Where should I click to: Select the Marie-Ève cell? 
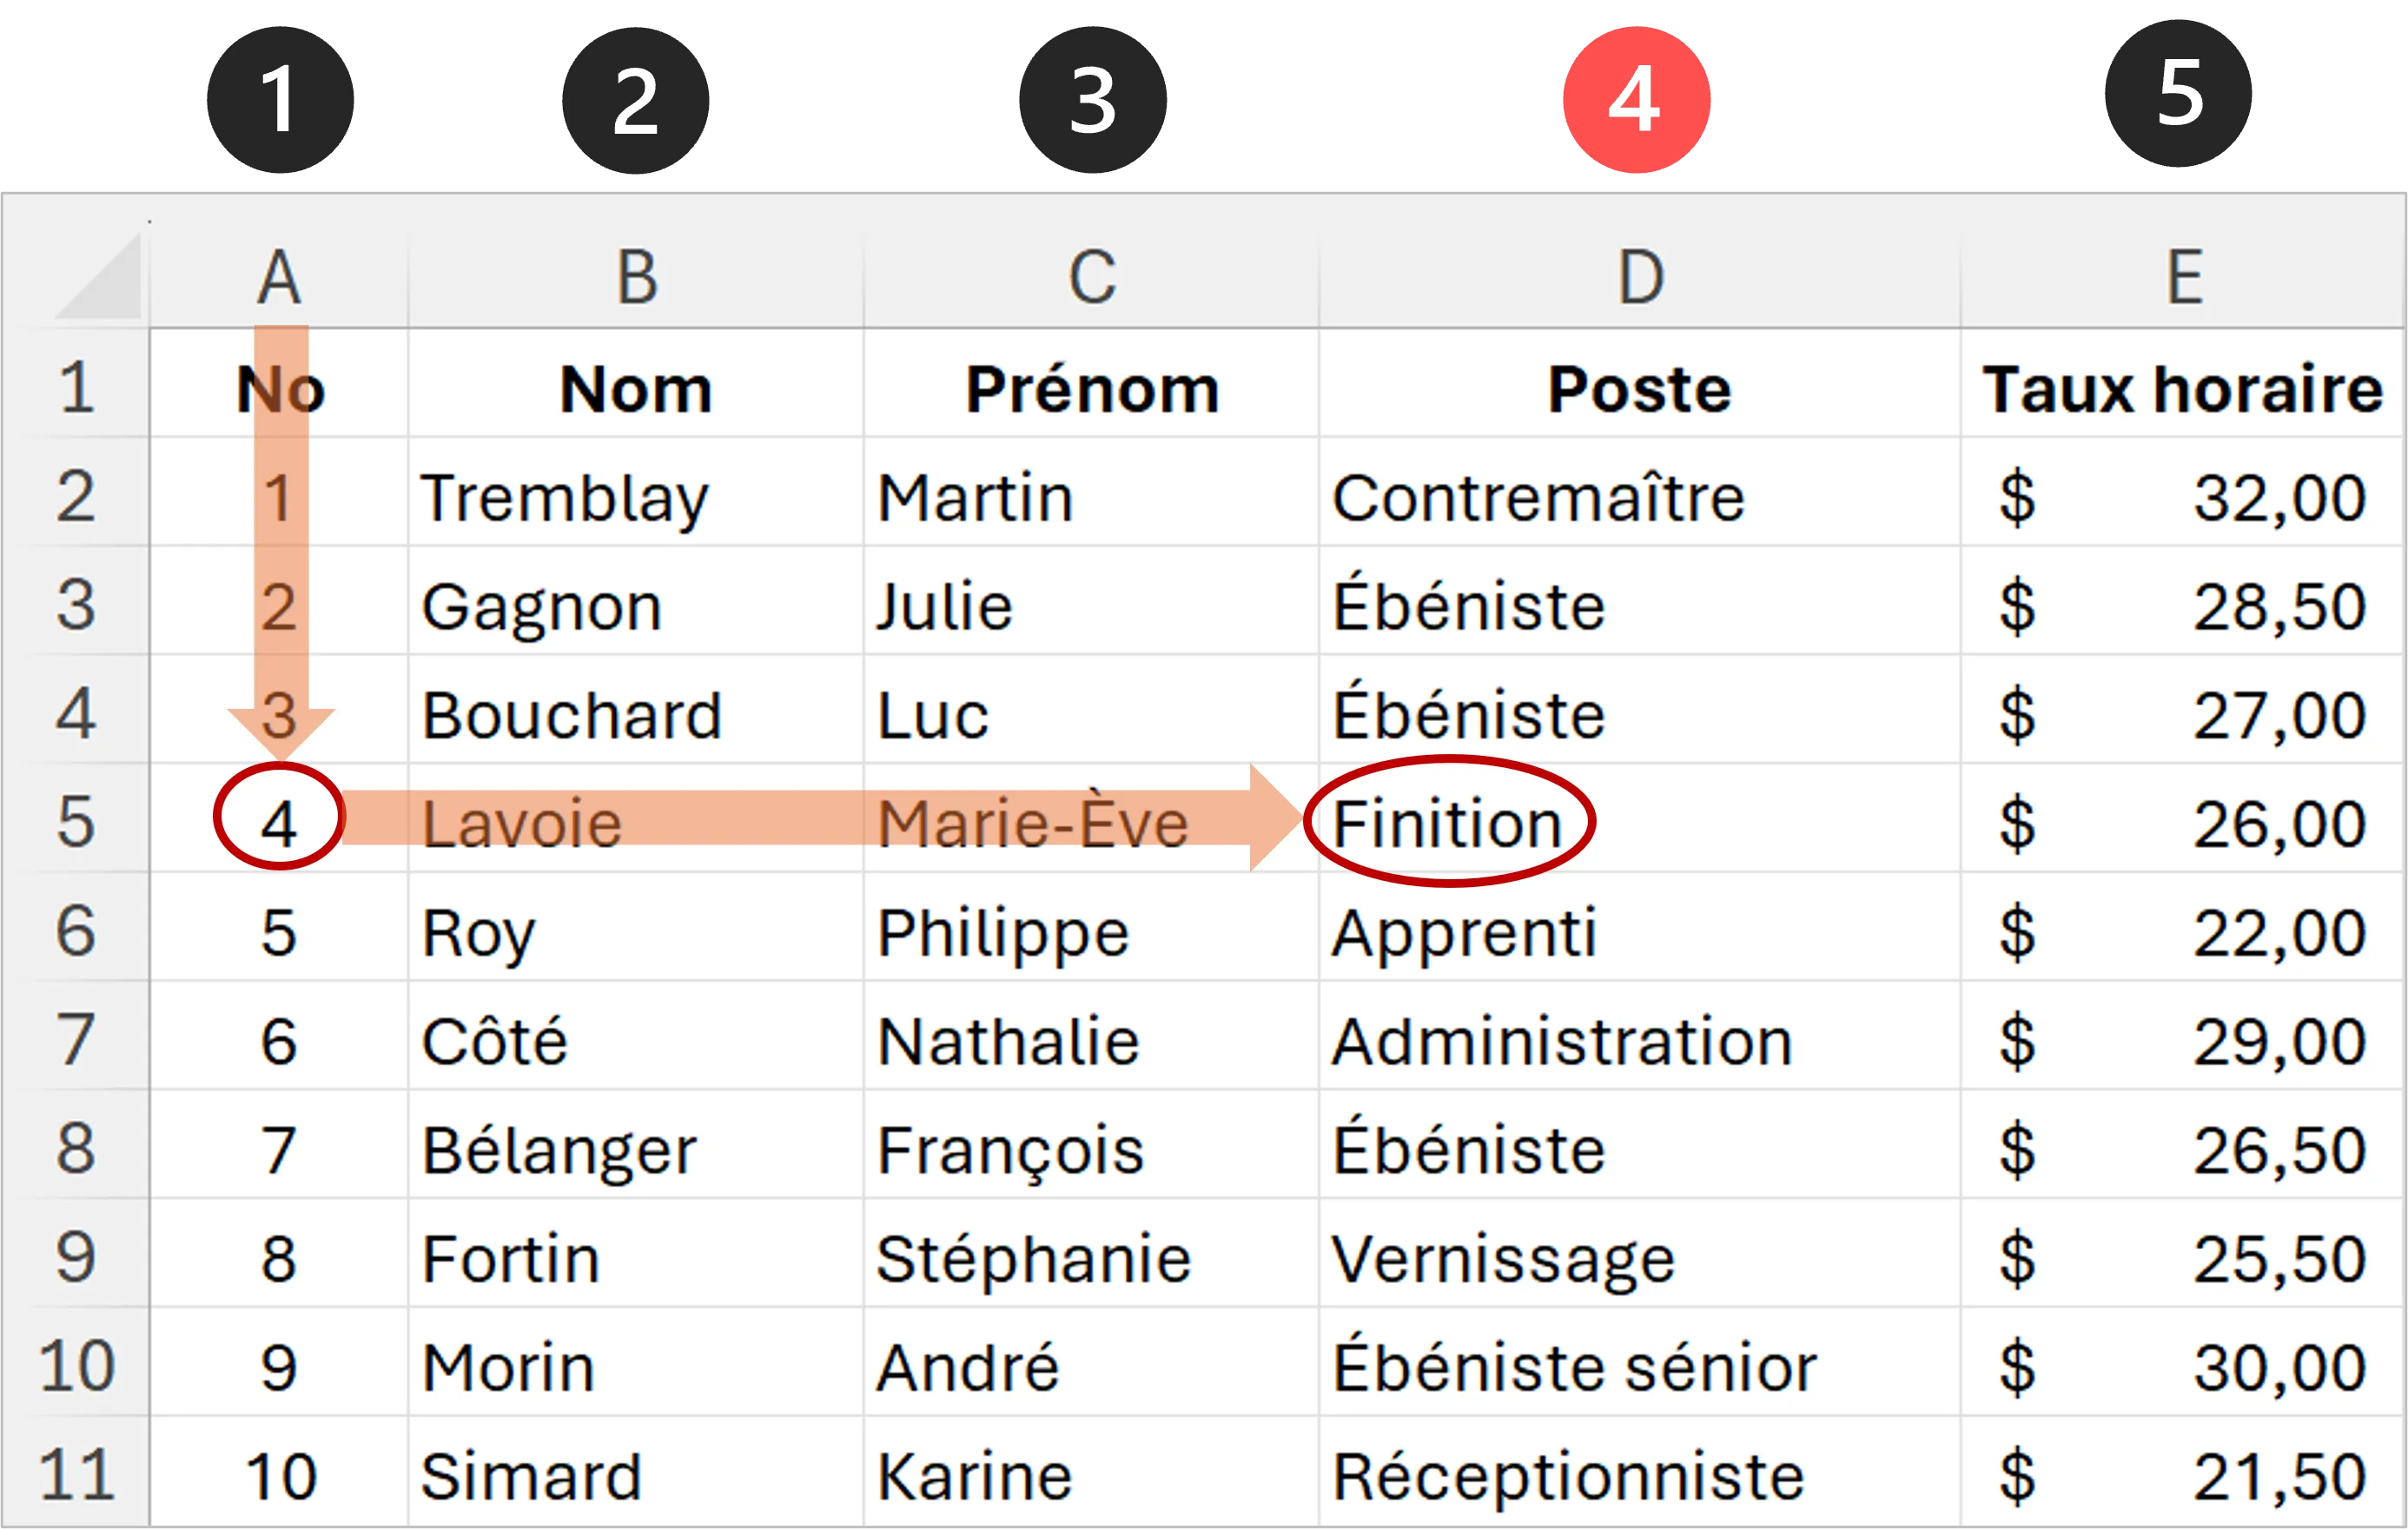point(1032,823)
